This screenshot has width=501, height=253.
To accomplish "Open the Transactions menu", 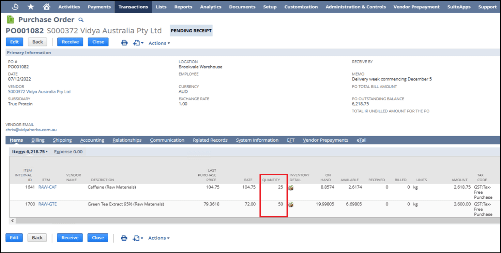I will click(x=133, y=7).
